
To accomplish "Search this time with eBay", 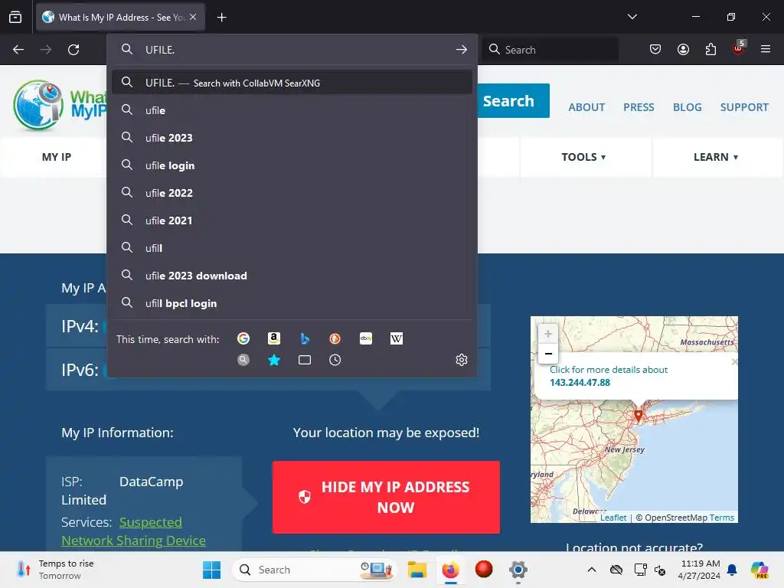I will [x=366, y=338].
